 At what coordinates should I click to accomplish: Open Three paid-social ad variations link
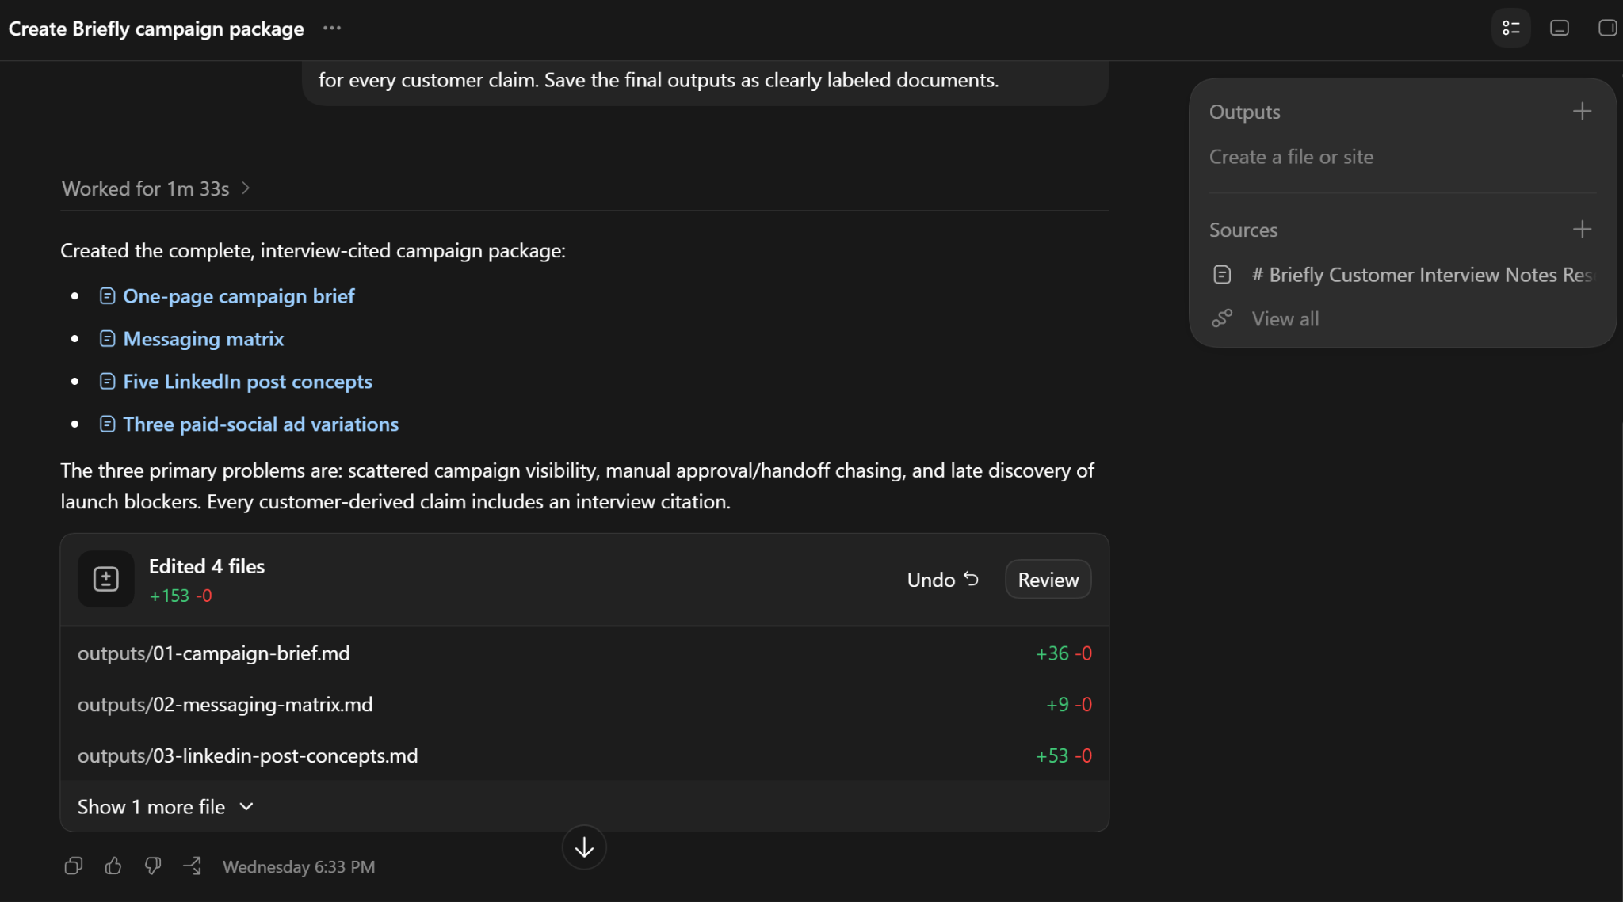261,424
